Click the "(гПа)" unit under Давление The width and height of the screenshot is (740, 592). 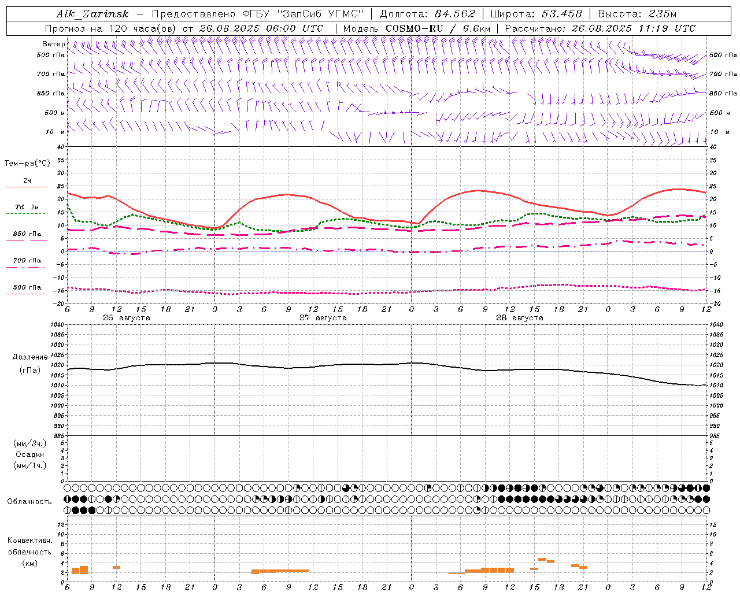[30, 371]
